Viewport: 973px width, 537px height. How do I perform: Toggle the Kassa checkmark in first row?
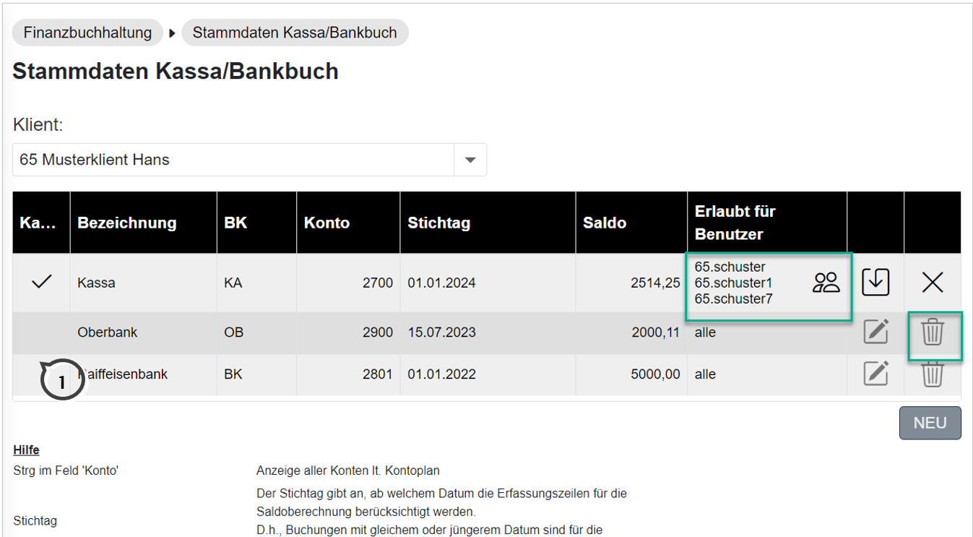click(x=42, y=283)
